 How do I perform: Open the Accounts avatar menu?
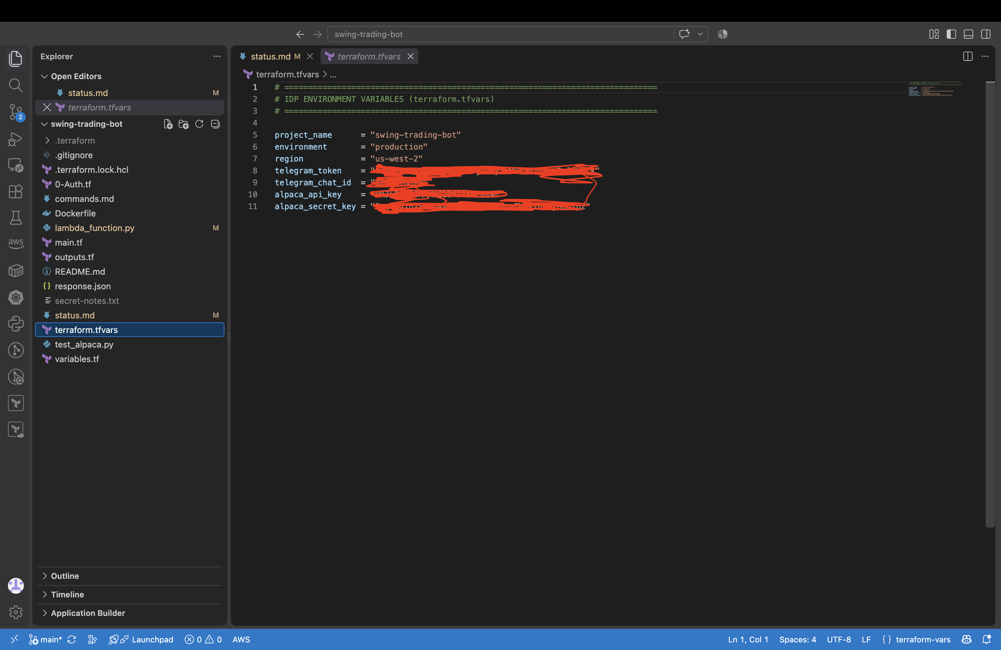[16, 586]
